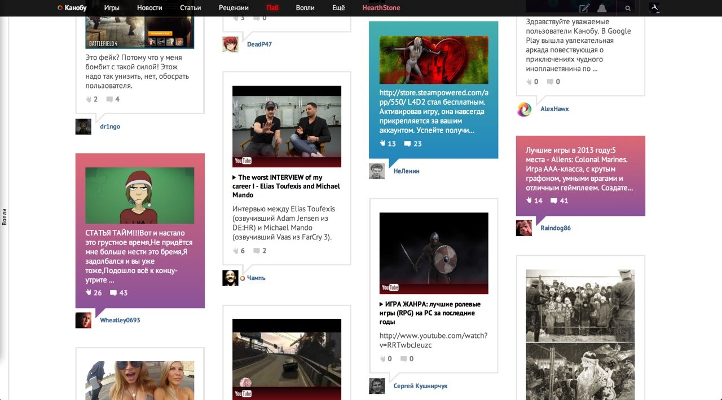Like the Battlefield fake post by dr1ngo
The image size is (722, 400).
pyautogui.click(x=92, y=99)
